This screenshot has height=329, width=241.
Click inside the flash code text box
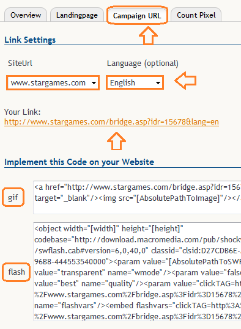pyautogui.click(x=137, y=272)
